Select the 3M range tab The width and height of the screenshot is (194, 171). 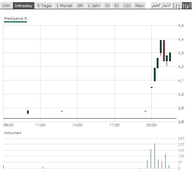click(x=80, y=6)
